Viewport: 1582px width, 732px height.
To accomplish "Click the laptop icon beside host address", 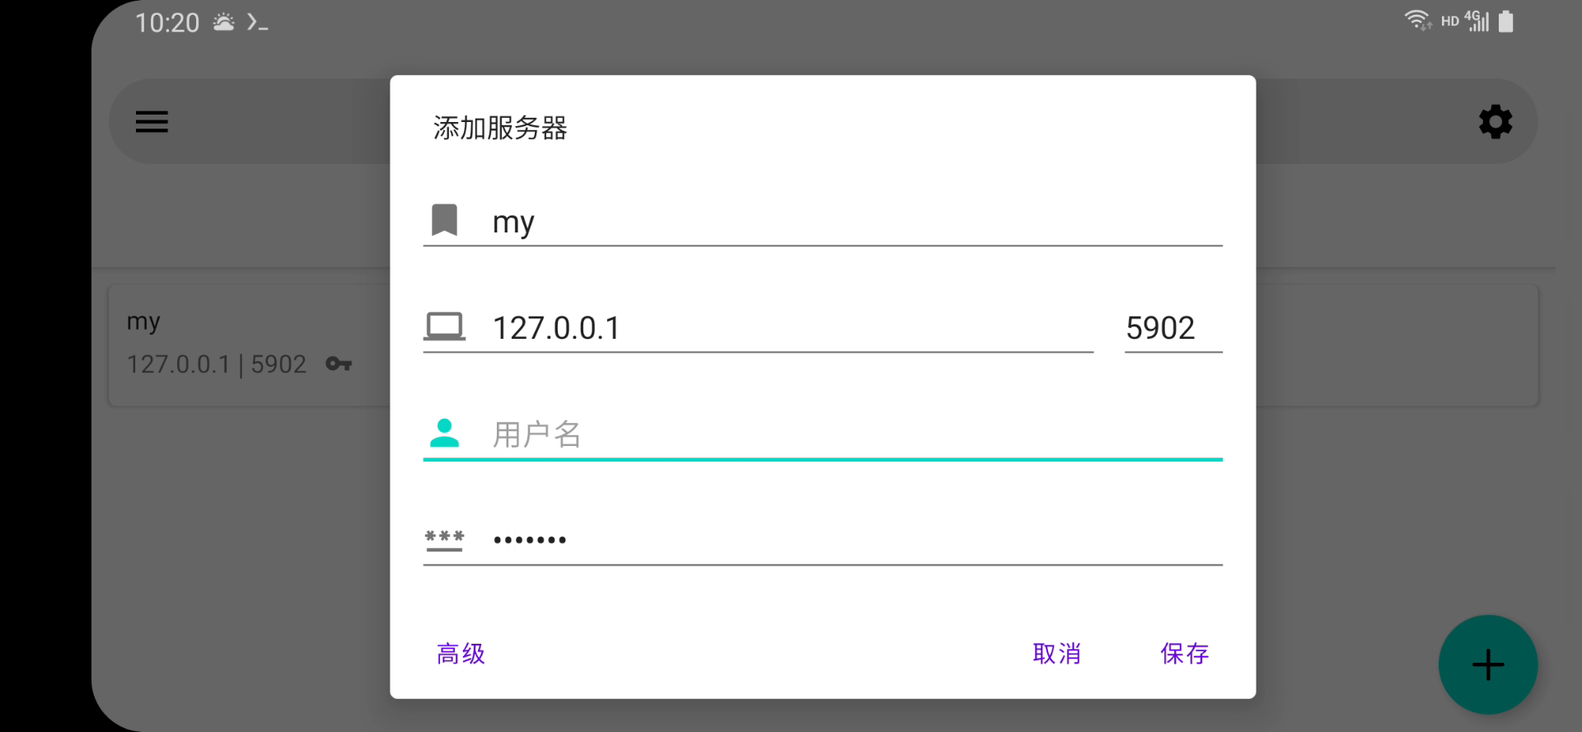I will click(x=444, y=326).
